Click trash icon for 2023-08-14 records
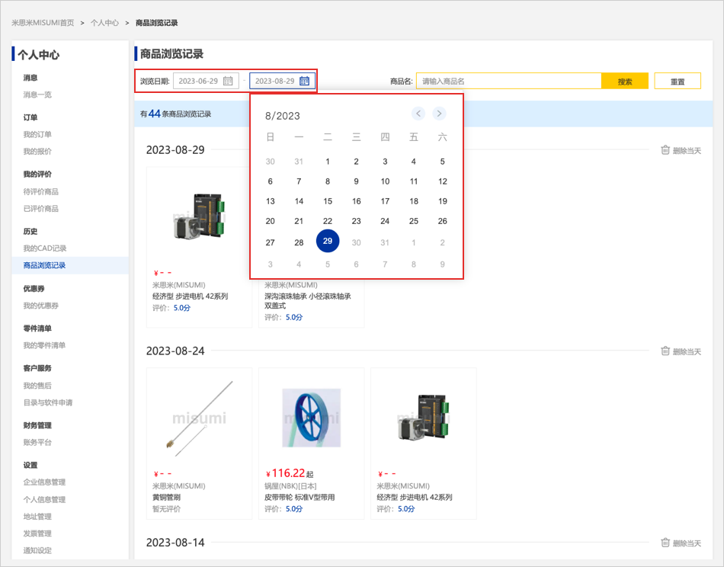 [665, 543]
